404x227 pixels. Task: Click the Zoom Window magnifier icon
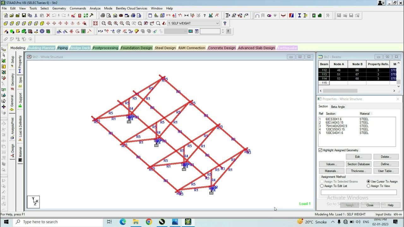104,23
